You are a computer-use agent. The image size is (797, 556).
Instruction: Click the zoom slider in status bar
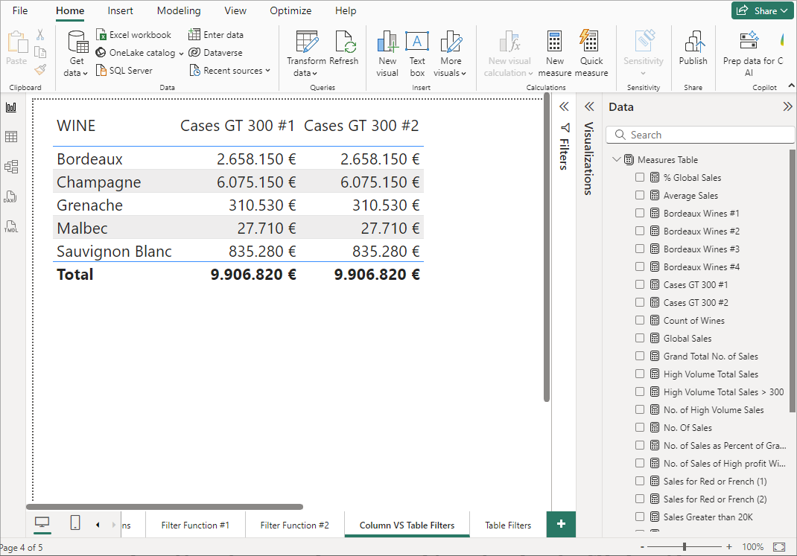point(685,547)
